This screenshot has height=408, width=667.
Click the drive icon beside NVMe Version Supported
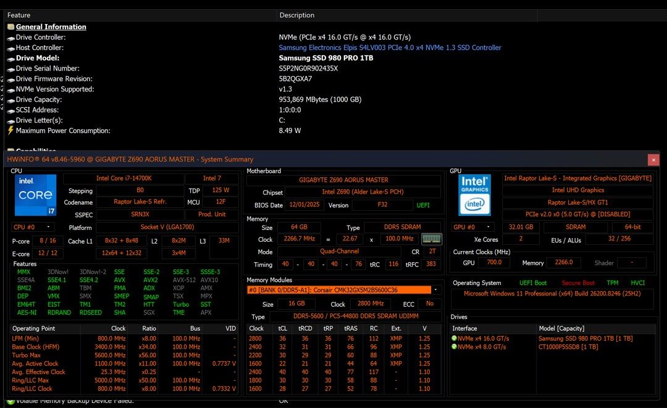(11, 90)
